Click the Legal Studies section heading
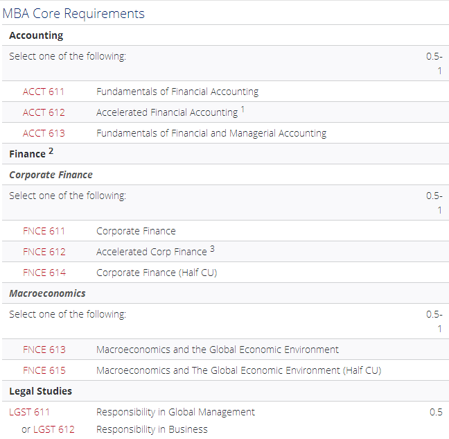 pyautogui.click(x=40, y=391)
